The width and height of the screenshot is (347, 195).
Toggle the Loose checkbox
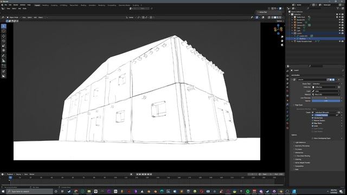coord(313,126)
